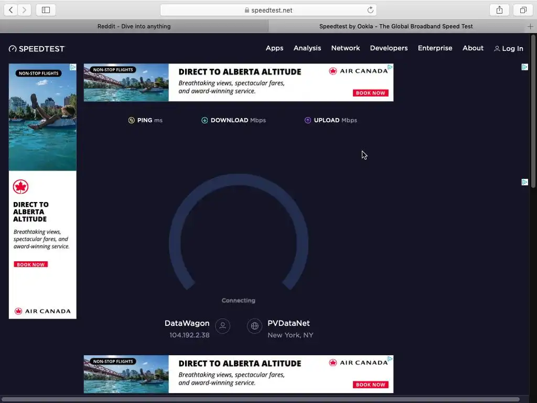Open AdChoices icon on left sidebar ad
Screen dimensions: 537x403
tap(73, 67)
